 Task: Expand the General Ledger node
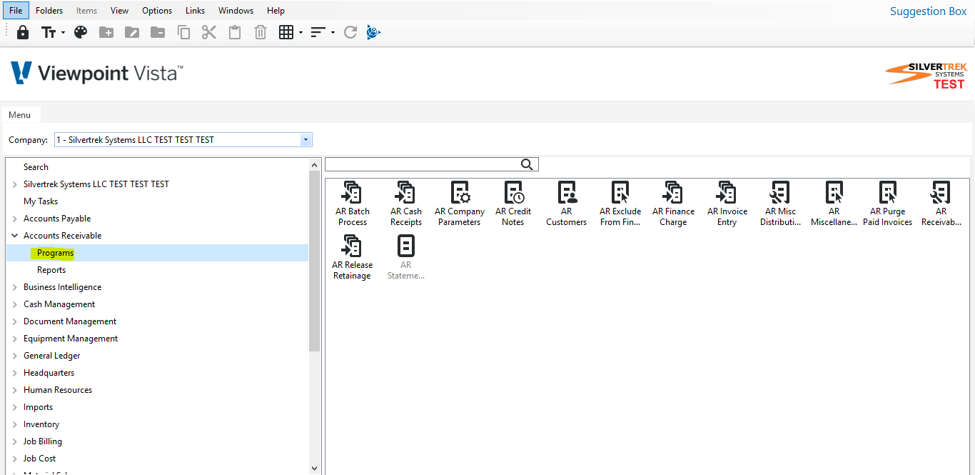point(15,356)
